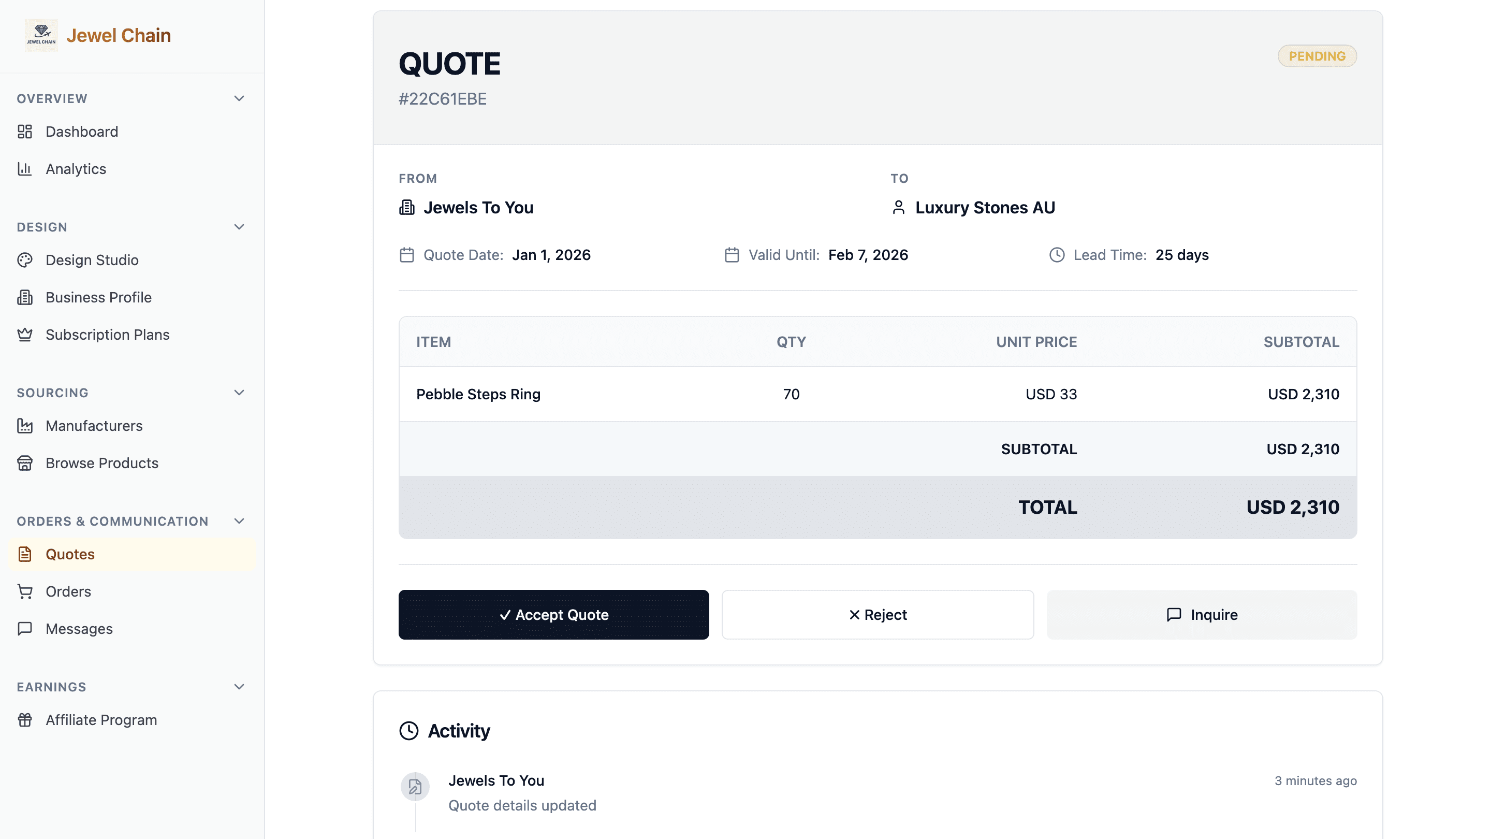Click the Browse Products store icon
This screenshot has height=839, width=1491.
pos(25,463)
